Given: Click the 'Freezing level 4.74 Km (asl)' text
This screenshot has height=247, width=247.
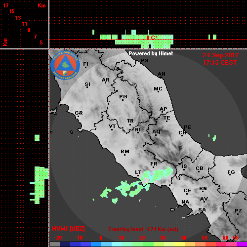Looking at the screenshot, I should click(x=143, y=229).
